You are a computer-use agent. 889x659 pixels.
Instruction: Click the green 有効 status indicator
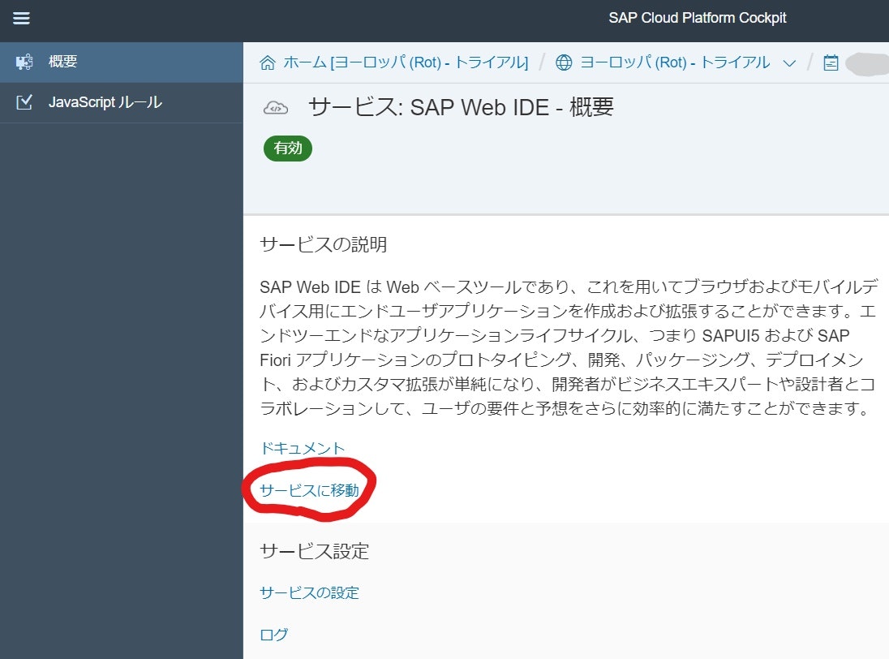coord(287,149)
